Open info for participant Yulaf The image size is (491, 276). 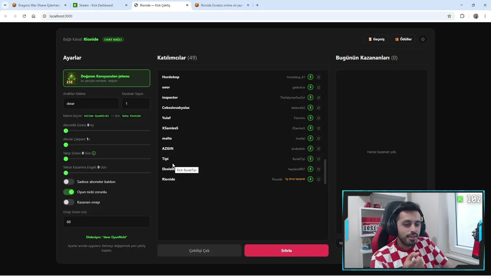[310, 118]
